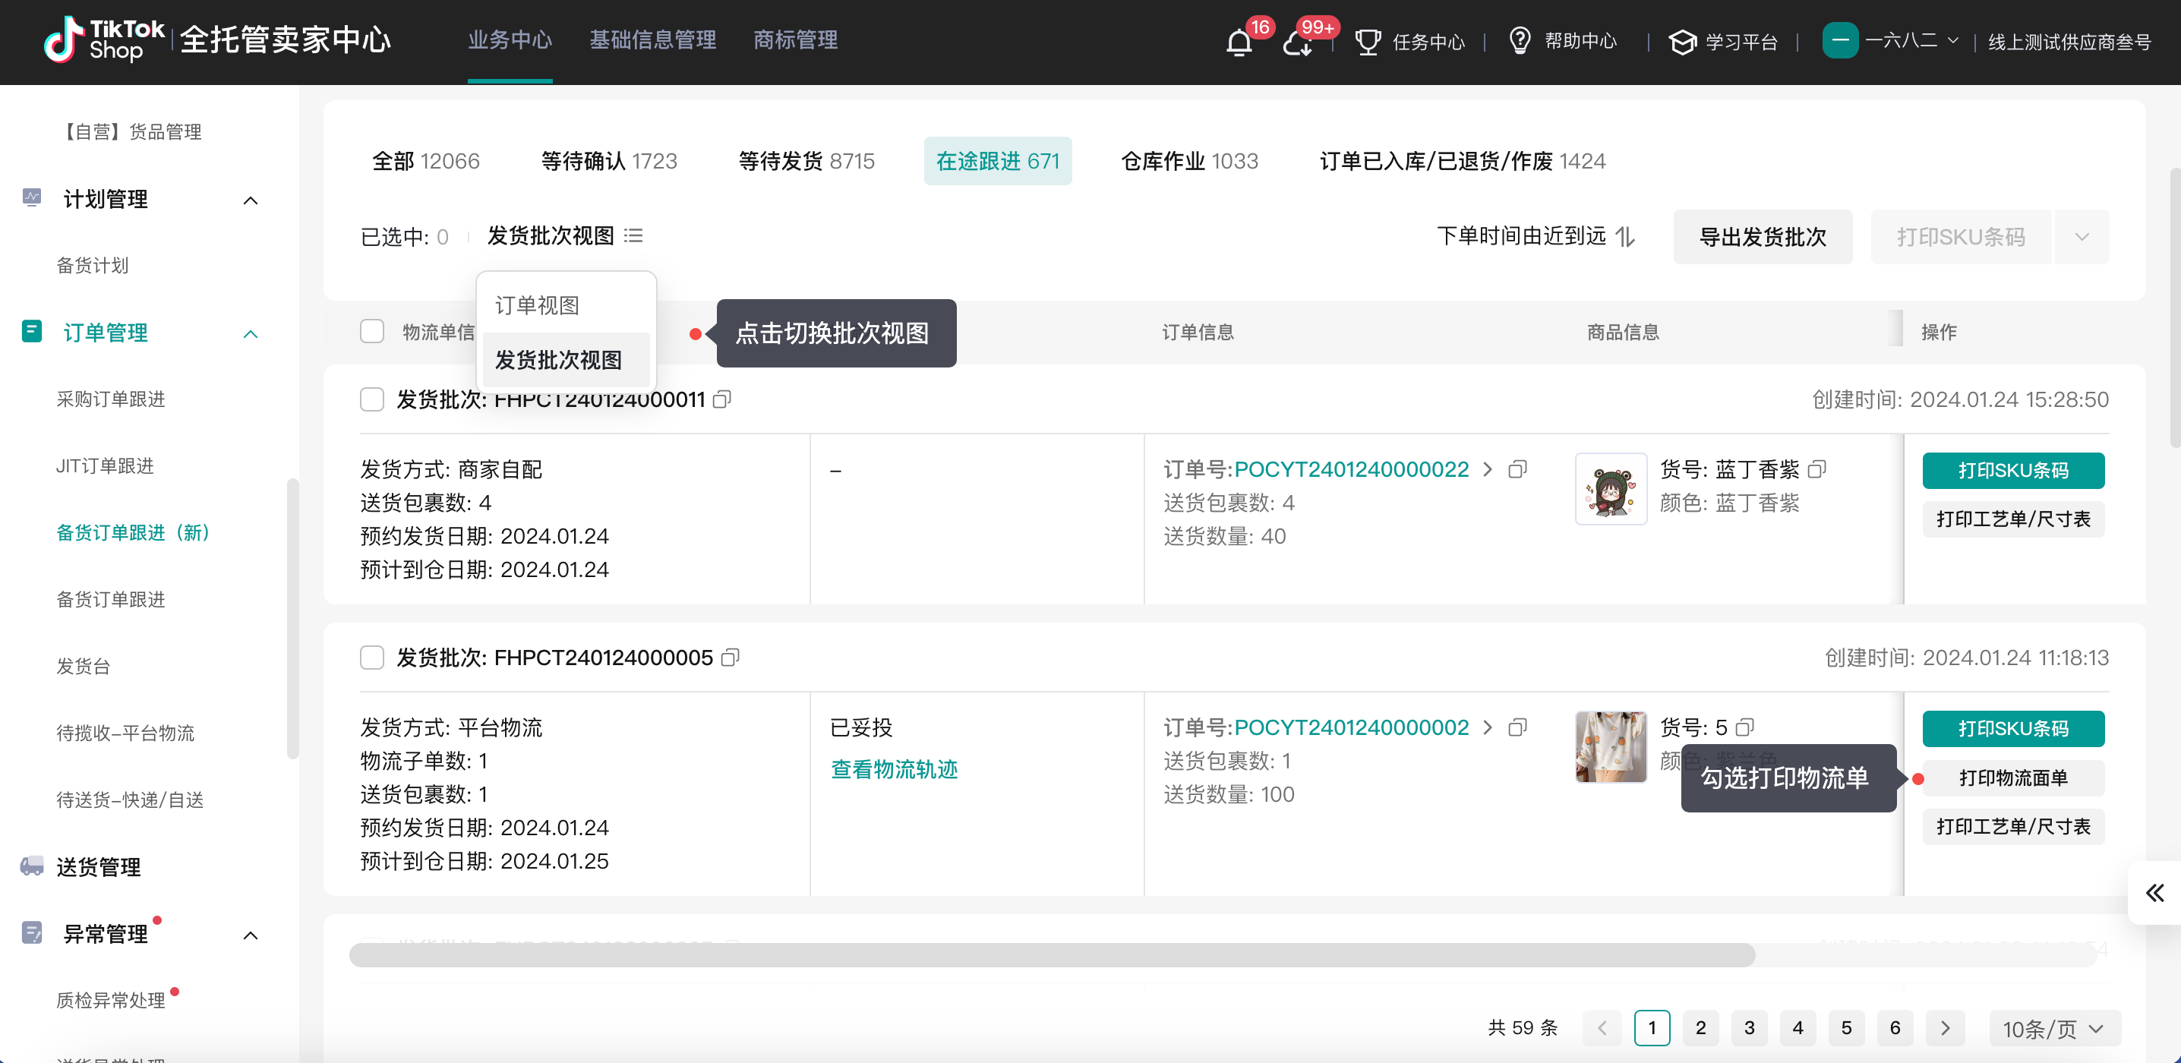Open 采购订单跟进 in the sidebar
Viewport: 2181px width, 1063px height.
110,399
